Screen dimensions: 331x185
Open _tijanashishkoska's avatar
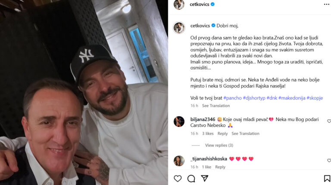click(x=179, y=161)
